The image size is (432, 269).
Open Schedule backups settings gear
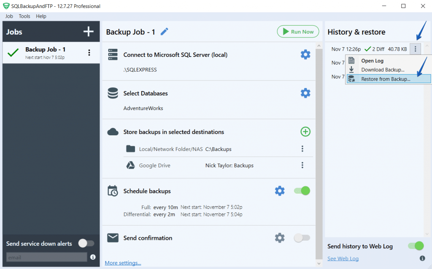pyautogui.click(x=280, y=191)
